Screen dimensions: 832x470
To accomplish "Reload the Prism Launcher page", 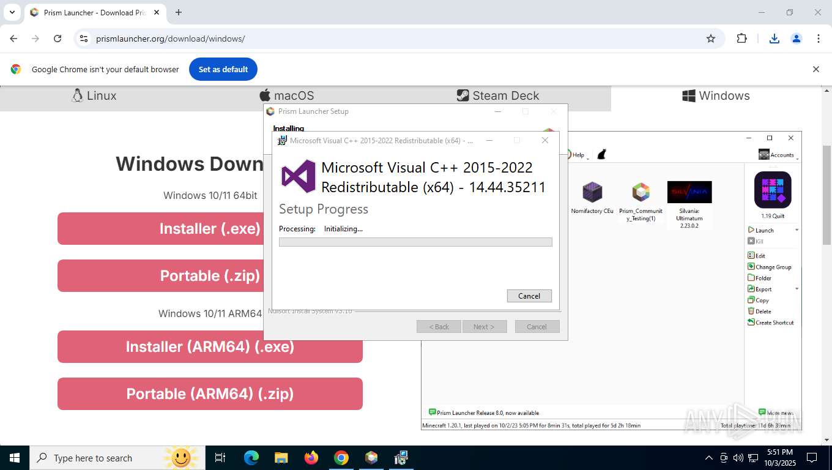I will tap(58, 39).
